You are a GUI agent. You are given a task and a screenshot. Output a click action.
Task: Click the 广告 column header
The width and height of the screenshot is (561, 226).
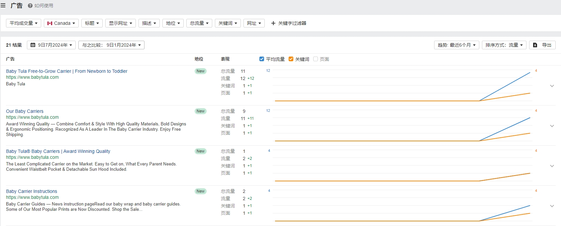10,59
